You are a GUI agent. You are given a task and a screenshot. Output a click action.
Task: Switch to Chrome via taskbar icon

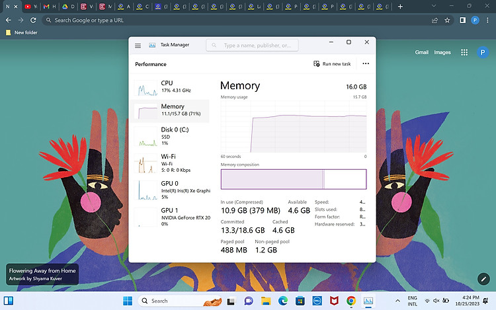pyautogui.click(x=351, y=301)
